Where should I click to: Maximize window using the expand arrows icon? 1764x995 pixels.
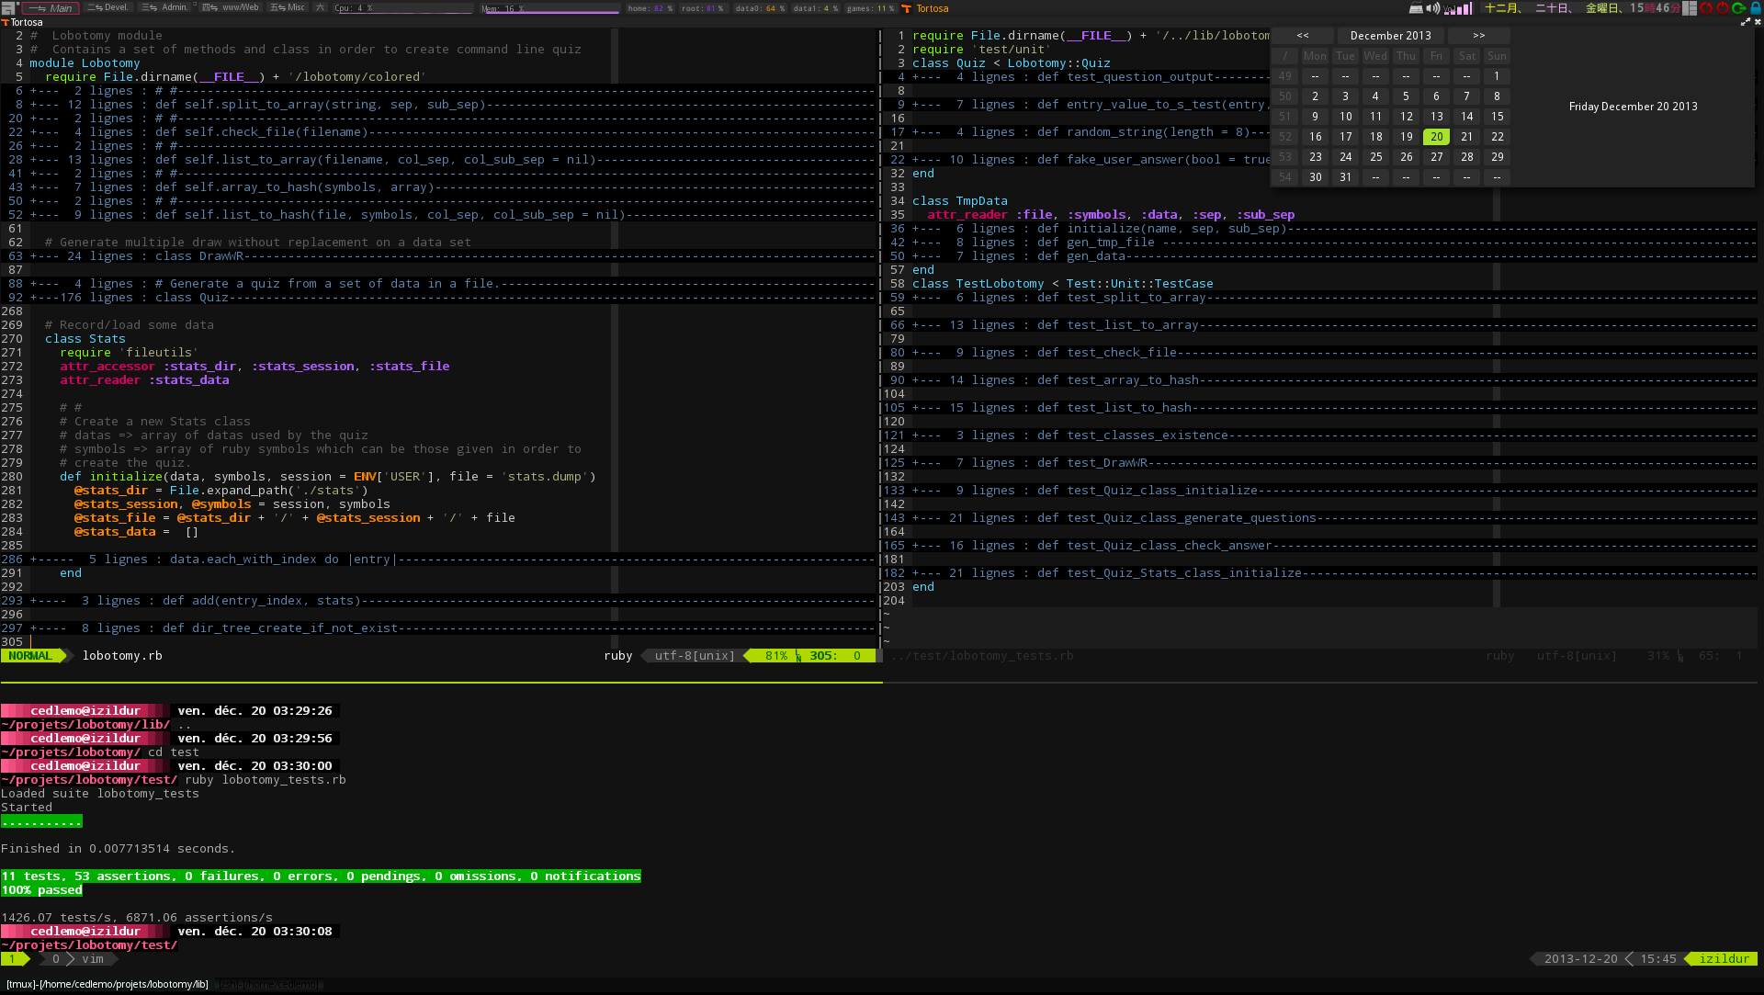1745,22
